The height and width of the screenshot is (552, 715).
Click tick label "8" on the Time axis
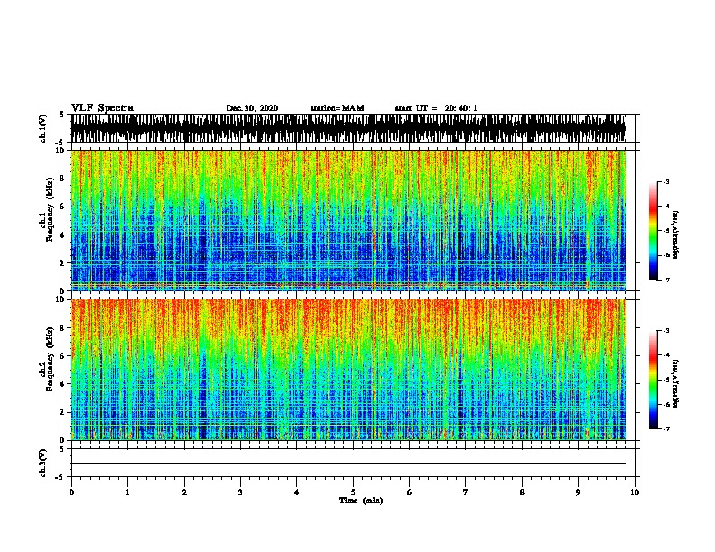coord(522,492)
